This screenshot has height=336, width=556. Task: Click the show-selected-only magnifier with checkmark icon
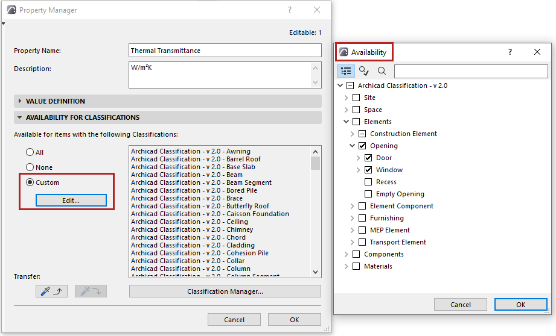363,71
